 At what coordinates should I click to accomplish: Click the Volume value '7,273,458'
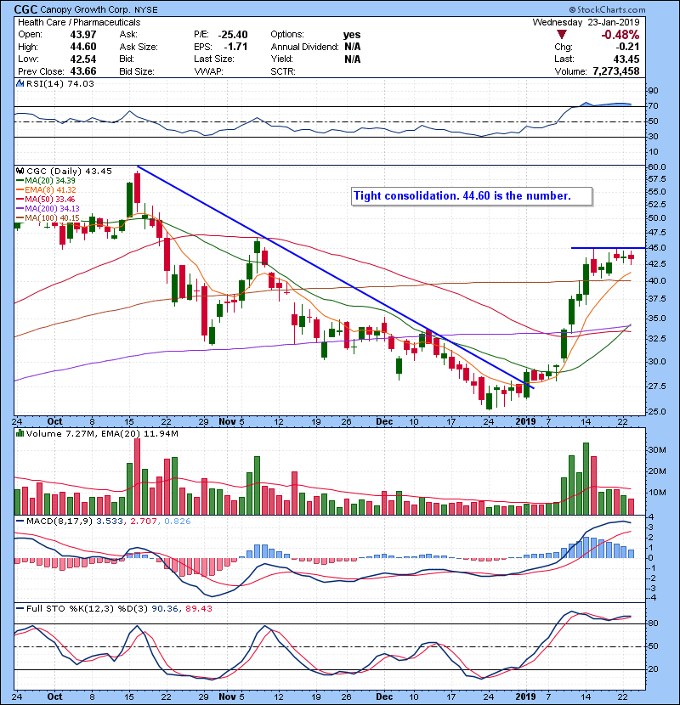click(x=616, y=71)
